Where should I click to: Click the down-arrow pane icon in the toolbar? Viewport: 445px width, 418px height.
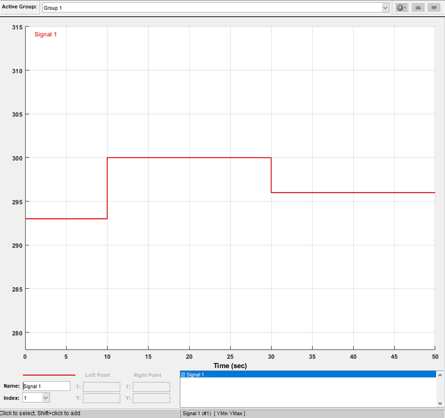pyautogui.click(x=433, y=7)
